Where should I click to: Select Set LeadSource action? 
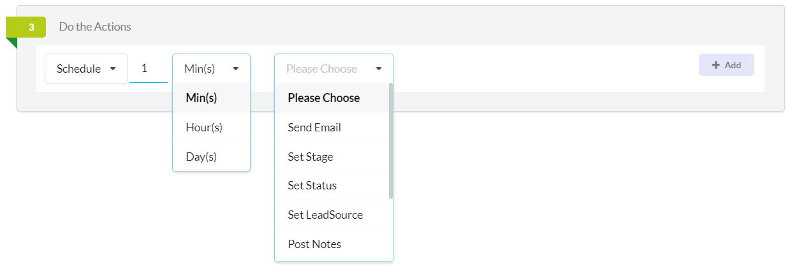(x=332, y=215)
